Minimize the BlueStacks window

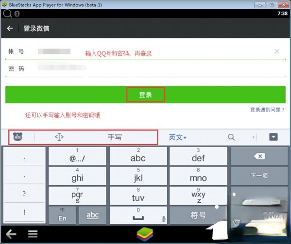point(259,5)
